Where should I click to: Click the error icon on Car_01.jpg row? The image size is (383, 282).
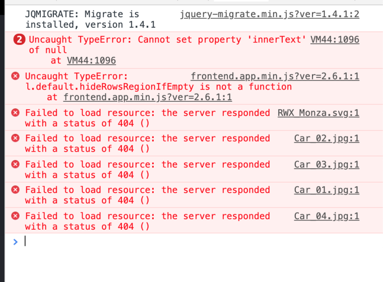point(16,190)
